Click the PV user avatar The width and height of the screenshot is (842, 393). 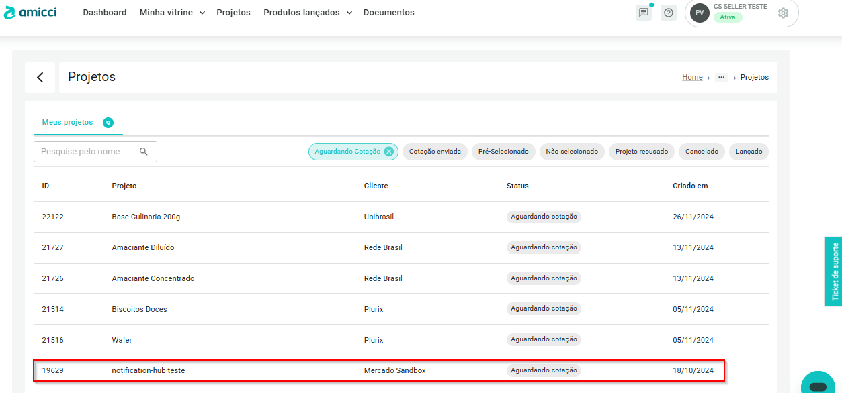pyautogui.click(x=700, y=13)
